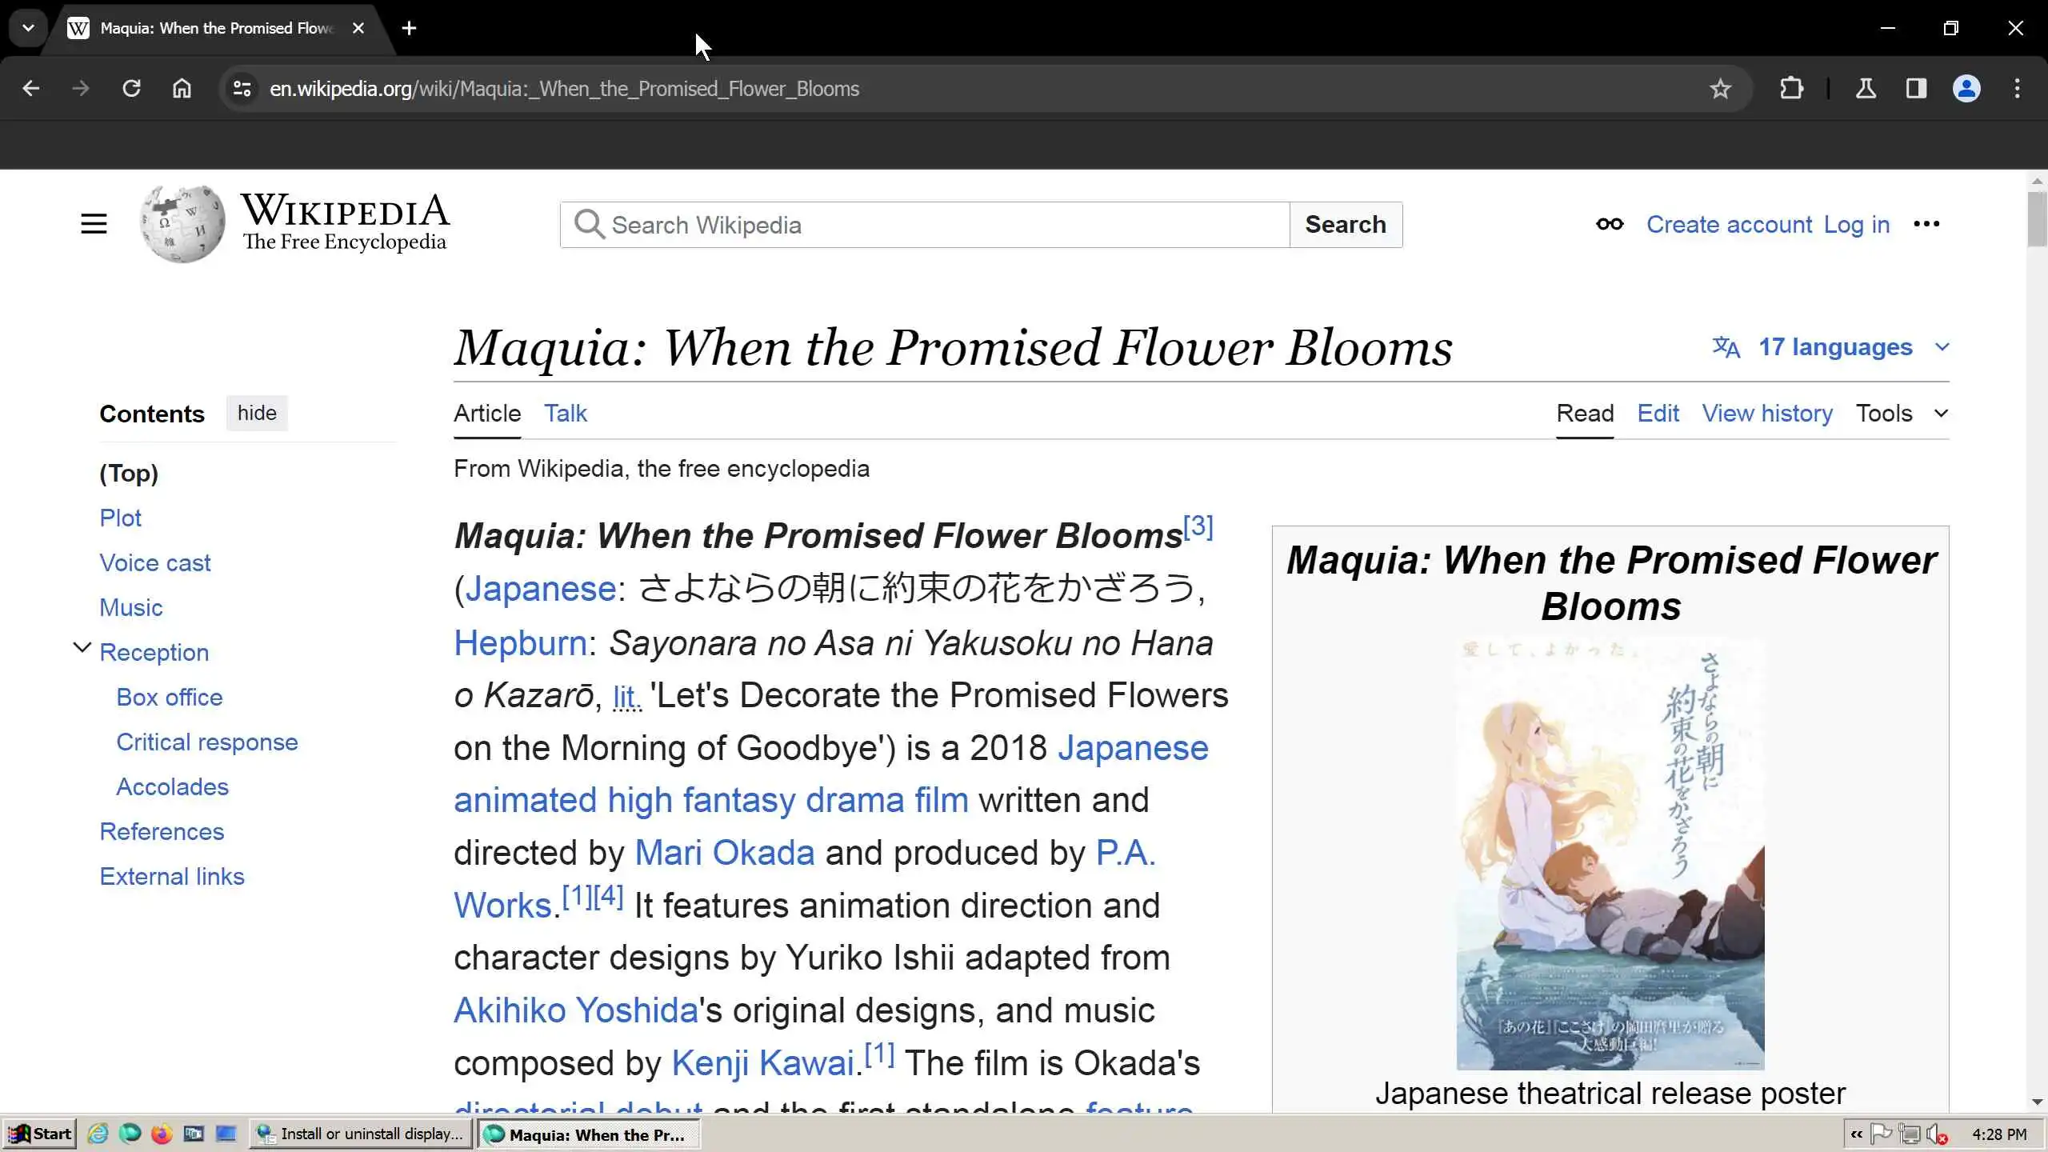Screen dimensions: 2048x1152
Task: Open the browser side panel icon
Action: 1916,89
